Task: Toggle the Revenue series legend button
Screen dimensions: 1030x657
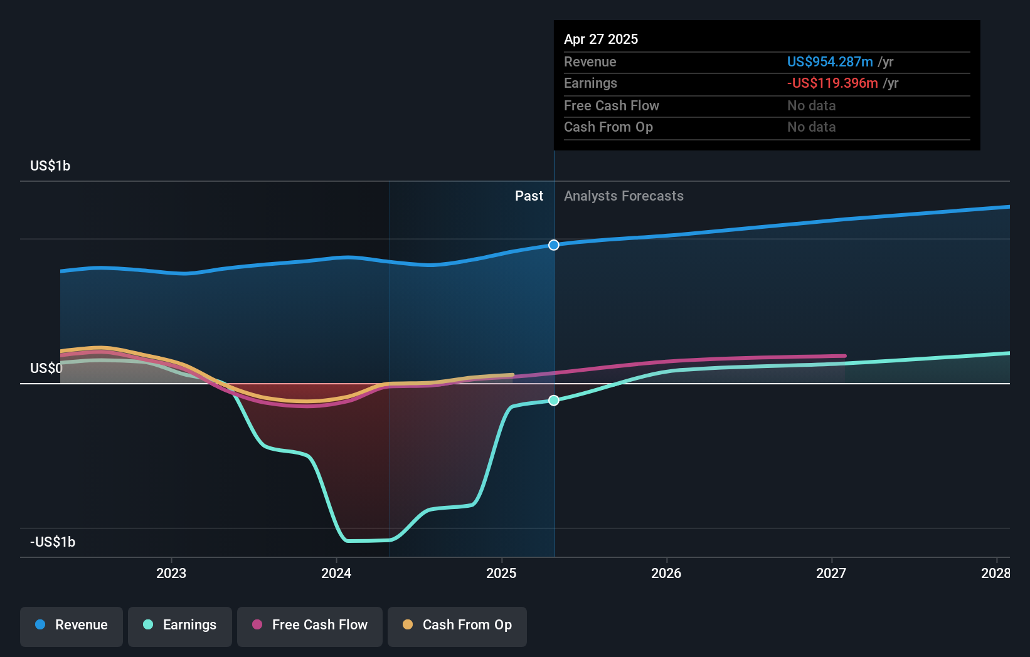Action: coord(72,626)
